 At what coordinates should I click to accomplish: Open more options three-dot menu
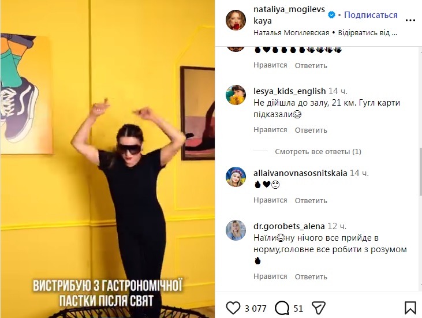click(410, 20)
